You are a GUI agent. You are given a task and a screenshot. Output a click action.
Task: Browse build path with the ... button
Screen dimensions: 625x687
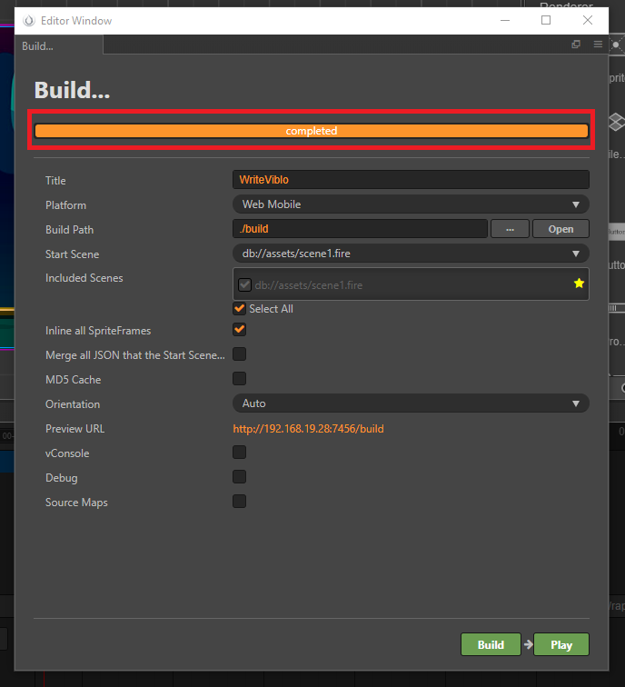(x=510, y=229)
